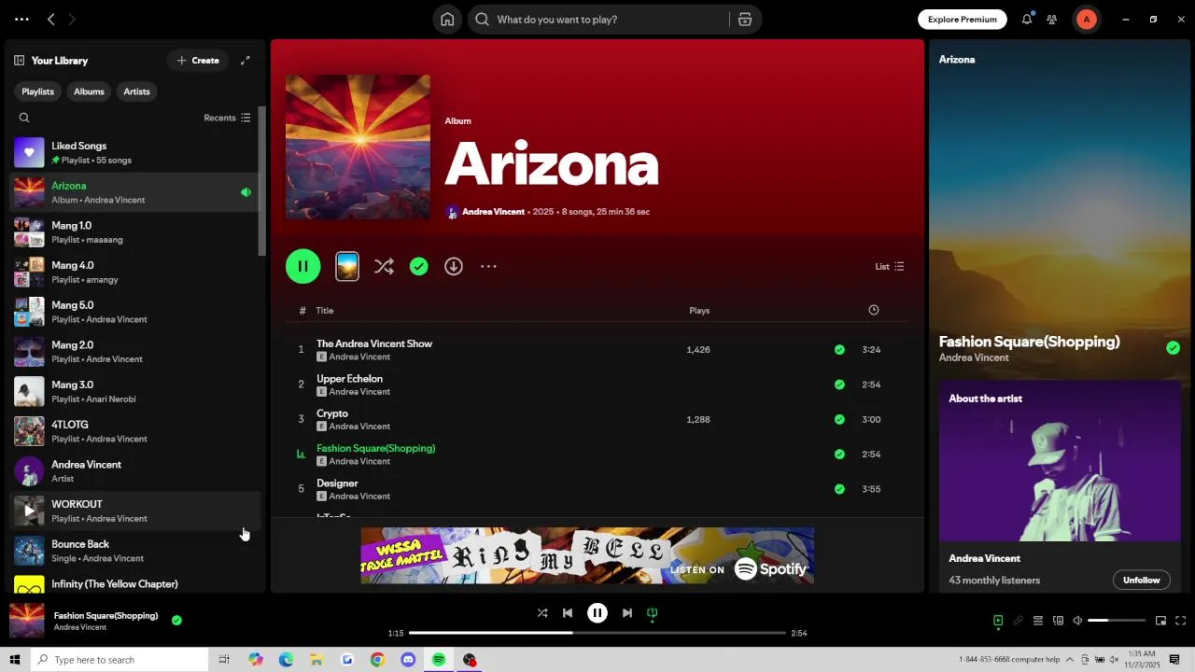1195x672 pixels.
Task: Adjust the volume slider
Action: [1117, 621]
